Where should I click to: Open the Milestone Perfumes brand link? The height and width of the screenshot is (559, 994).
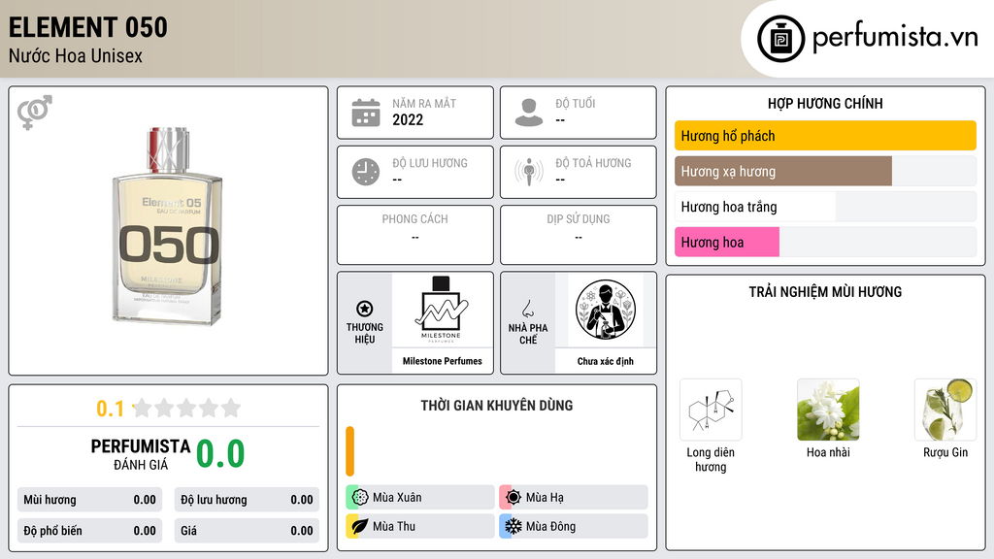pos(443,361)
